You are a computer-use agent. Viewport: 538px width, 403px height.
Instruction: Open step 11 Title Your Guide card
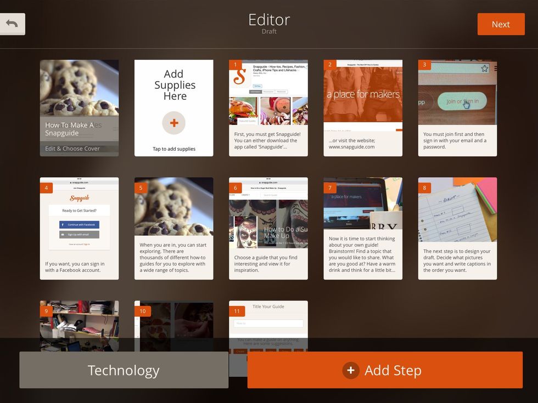click(x=268, y=326)
